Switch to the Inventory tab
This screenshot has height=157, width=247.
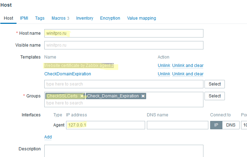[x=85, y=18]
